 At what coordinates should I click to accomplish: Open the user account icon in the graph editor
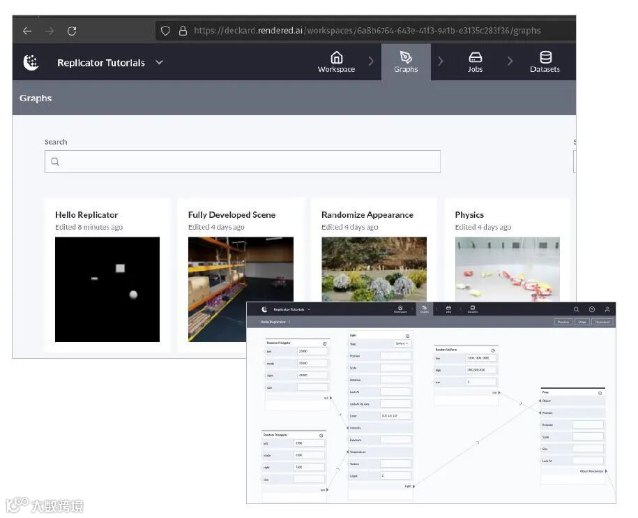point(607,309)
